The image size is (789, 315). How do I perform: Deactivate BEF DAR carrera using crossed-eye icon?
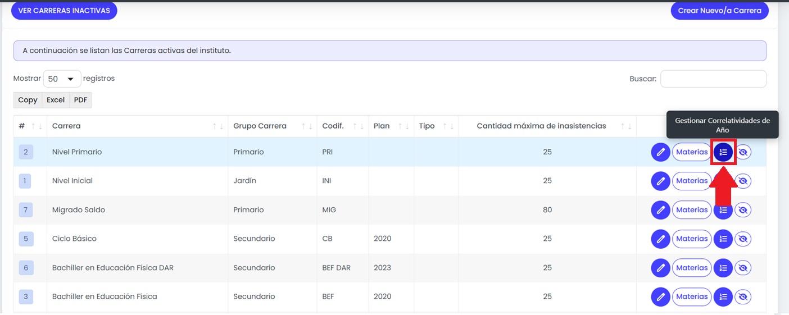point(743,268)
